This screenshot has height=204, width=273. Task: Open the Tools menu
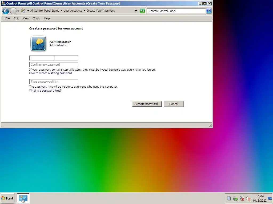(37, 18)
